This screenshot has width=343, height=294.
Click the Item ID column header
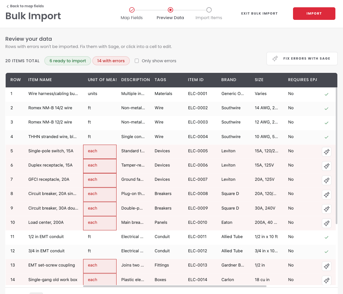pyautogui.click(x=196, y=80)
